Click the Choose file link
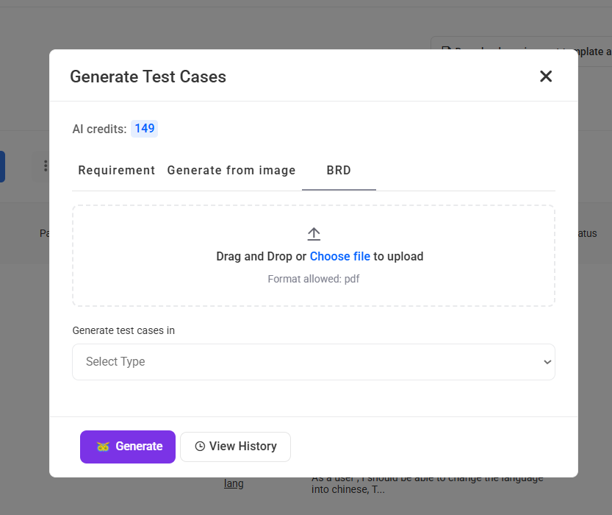Viewport: 612px width, 515px height. 340,257
